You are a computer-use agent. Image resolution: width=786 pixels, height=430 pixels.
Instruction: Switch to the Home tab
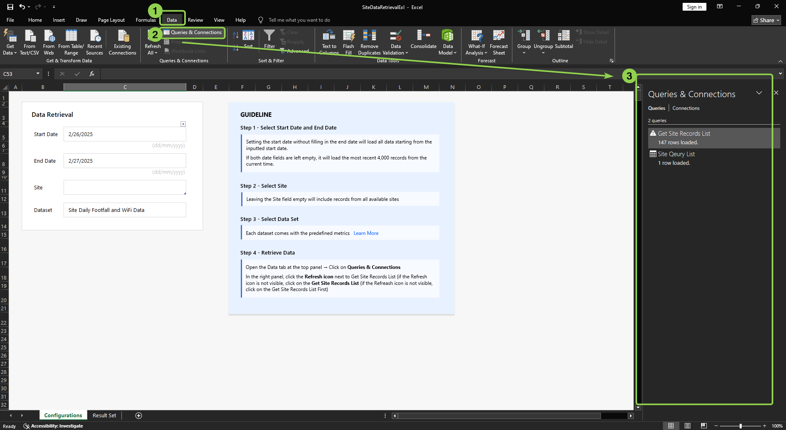tap(35, 20)
